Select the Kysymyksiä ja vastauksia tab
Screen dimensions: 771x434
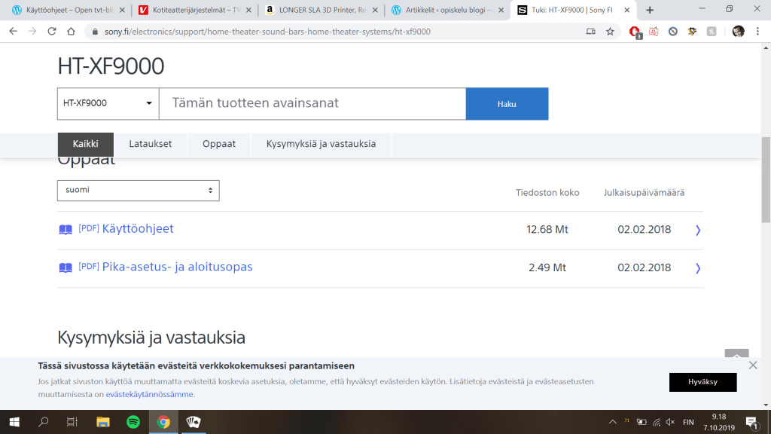(321, 144)
